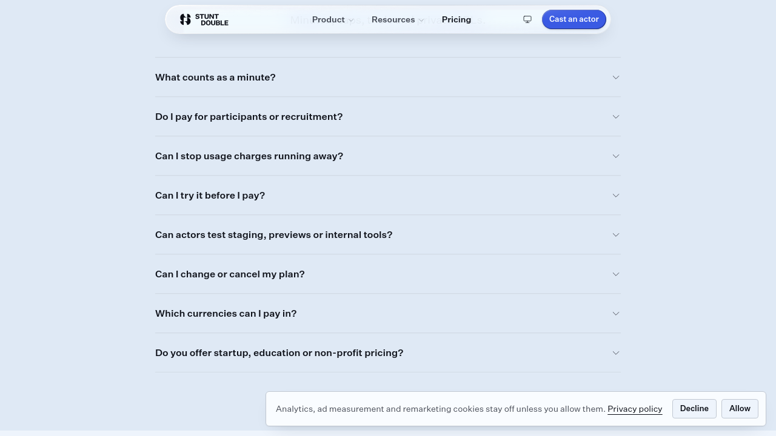Click 'Do you offer startup, education or non-profit pricing?' text
Viewport: 776px width, 436px height.
point(279,353)
